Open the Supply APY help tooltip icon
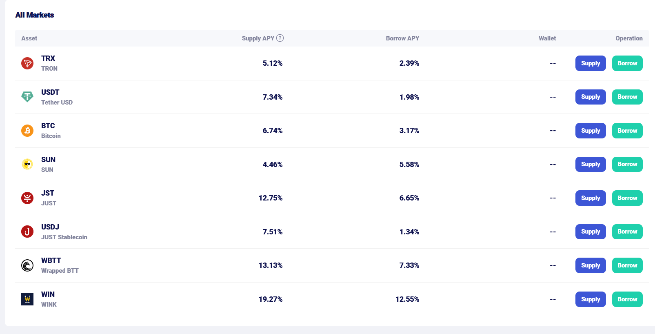Screen dimensions: 655x334 (x=280, y=38)
